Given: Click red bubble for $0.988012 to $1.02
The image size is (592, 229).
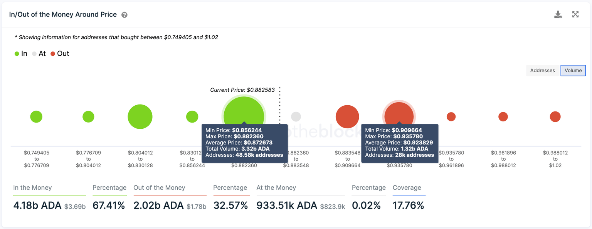Looking at the screenshot, I should coord(555,116).
